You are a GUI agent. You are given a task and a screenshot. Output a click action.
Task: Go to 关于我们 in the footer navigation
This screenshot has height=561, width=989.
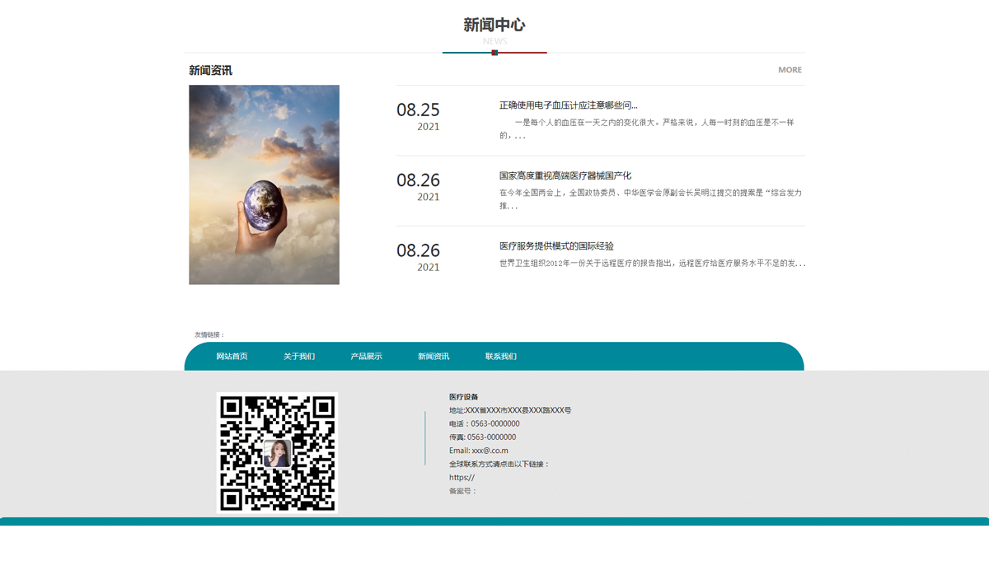click(299, 357)
